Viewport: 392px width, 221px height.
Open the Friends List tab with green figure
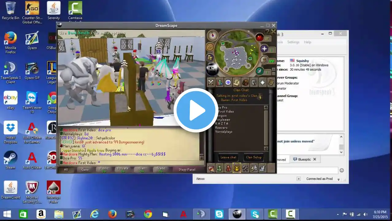(x=219, y=168)
